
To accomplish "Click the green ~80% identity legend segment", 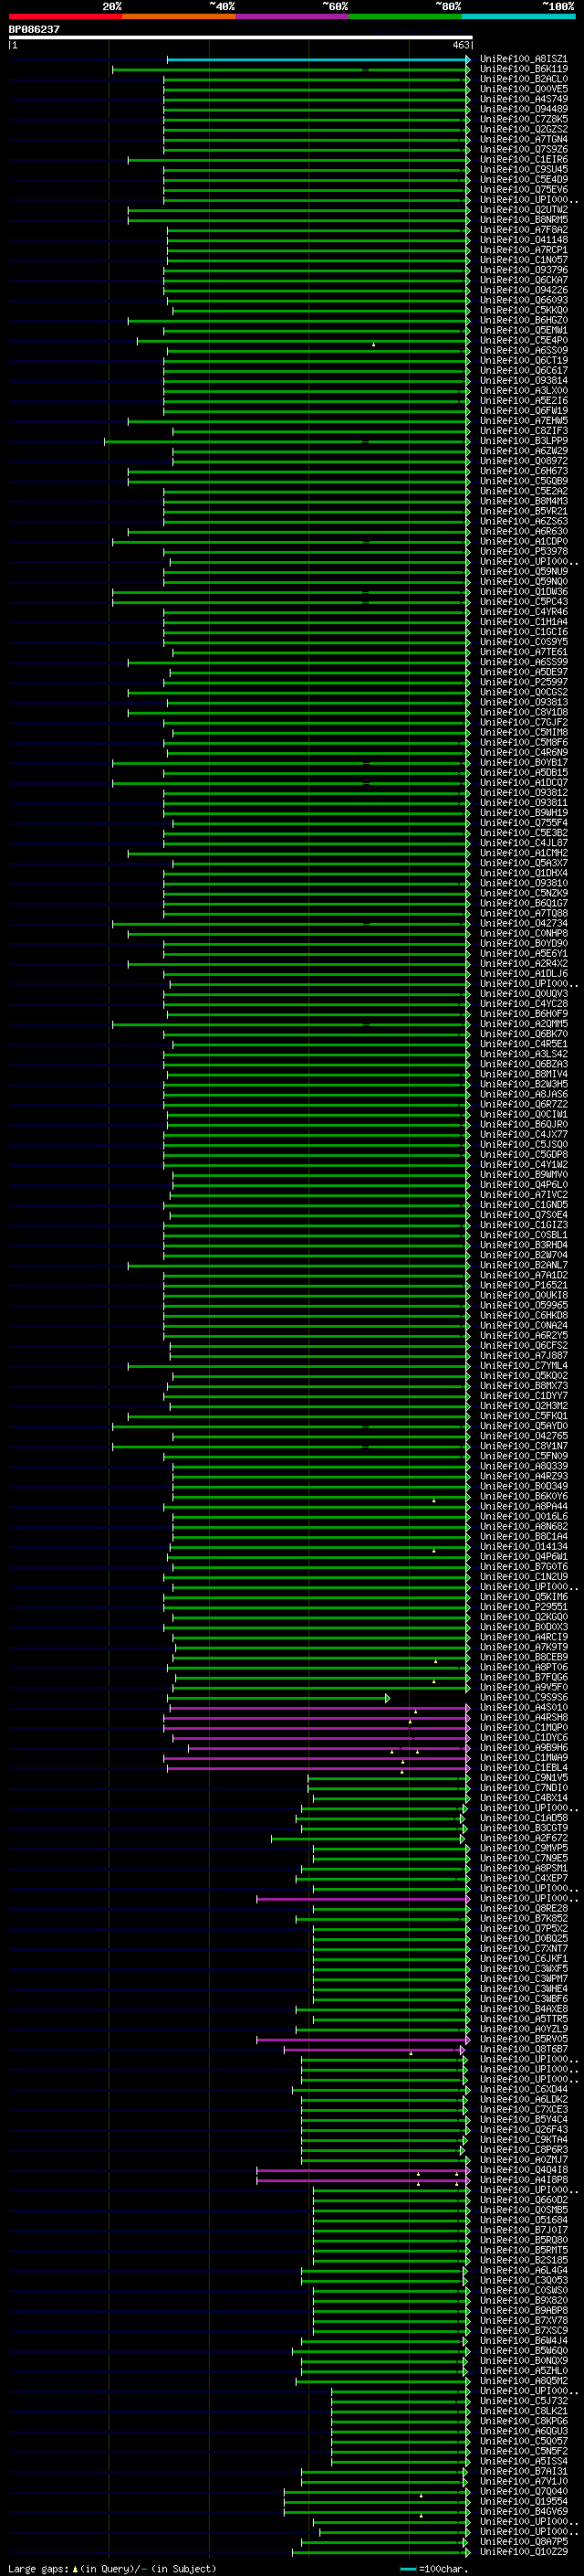I will (x=405, y=16).
